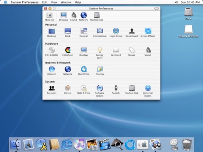The width and height of the screenshot is (203, 152).
Task: Open QuickTime Player from the Dock
Action: 130,144
